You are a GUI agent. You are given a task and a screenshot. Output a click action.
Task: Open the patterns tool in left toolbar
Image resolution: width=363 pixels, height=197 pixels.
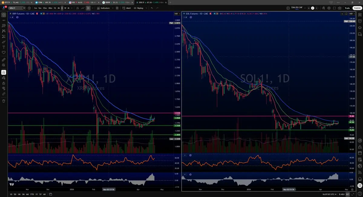click(4, 31)
